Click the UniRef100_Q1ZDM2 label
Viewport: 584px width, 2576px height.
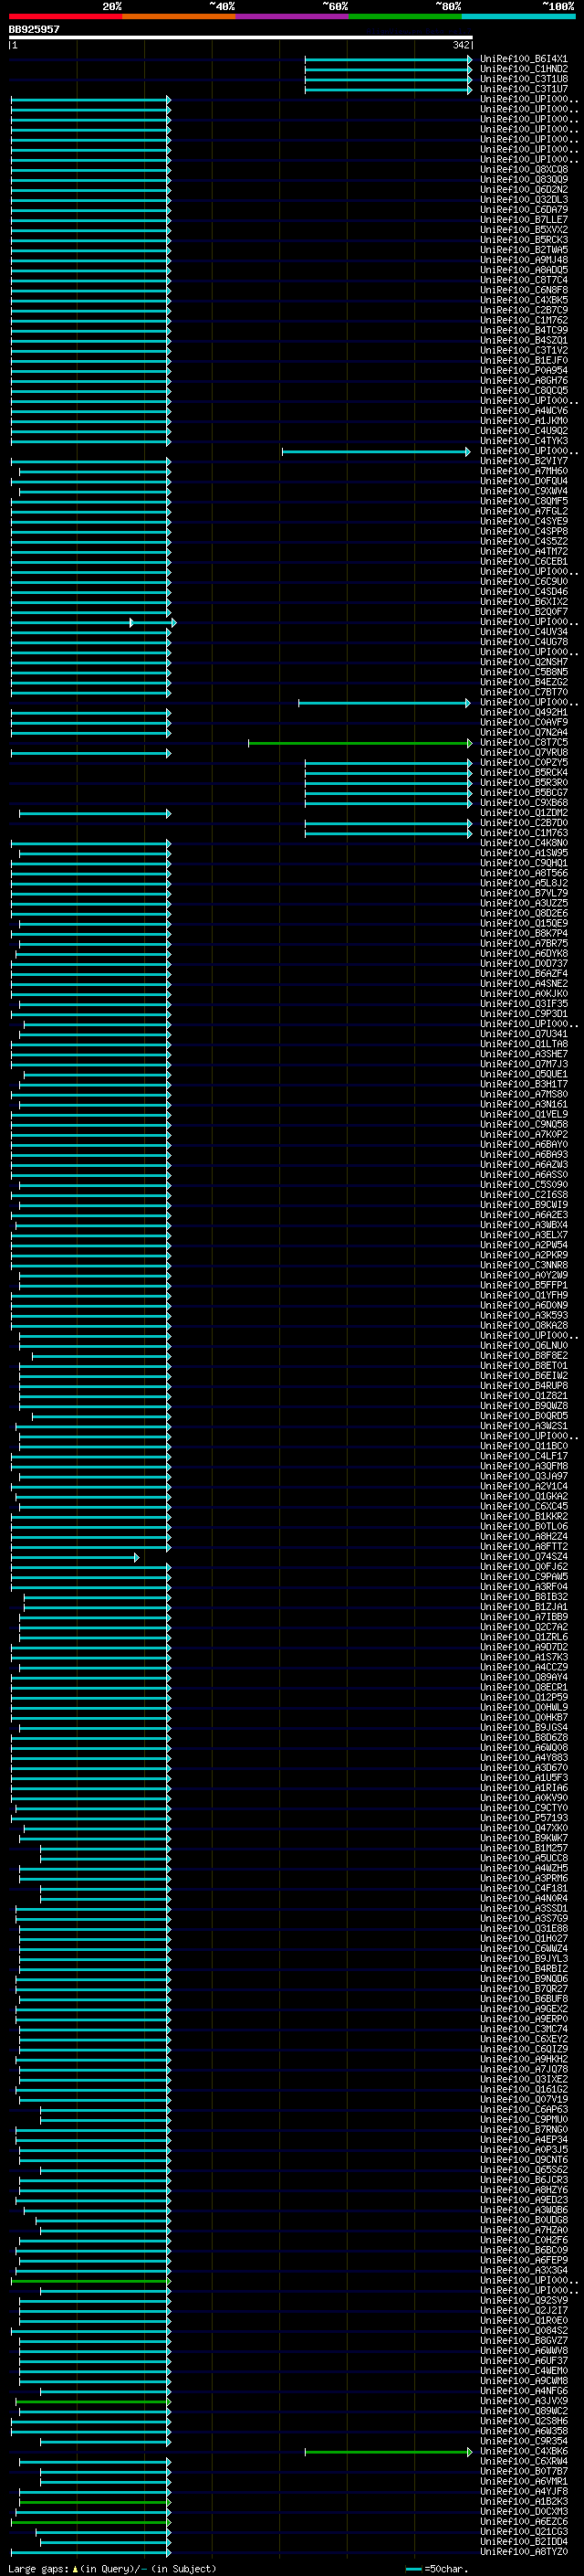pos(524,813)
